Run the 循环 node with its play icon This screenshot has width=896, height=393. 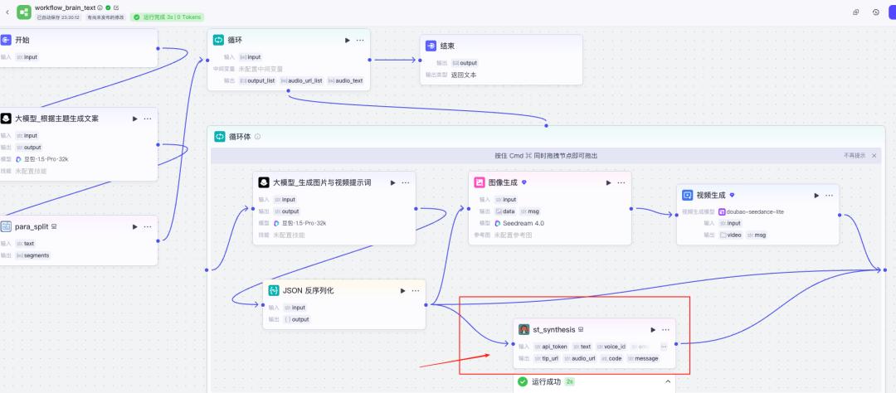point(347,40)
